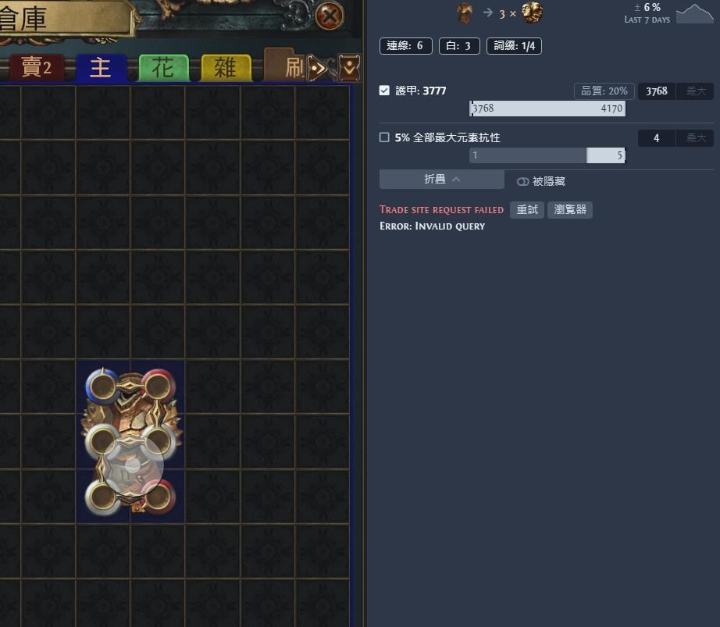
Task: Click the armour range slider 3768-4170
Action: click(x=547, y=109)
